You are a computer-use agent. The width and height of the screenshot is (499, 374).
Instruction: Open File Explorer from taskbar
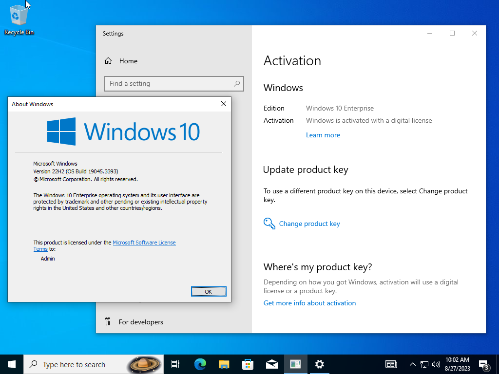pos(224,364)
